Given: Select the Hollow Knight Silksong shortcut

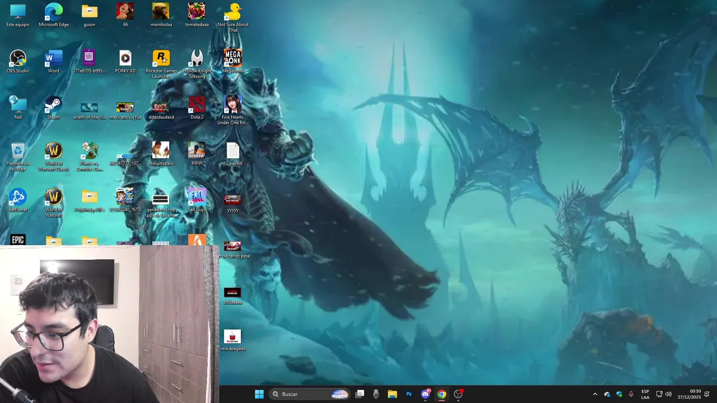Looking at the screenshot, I should tap(197, 64).
